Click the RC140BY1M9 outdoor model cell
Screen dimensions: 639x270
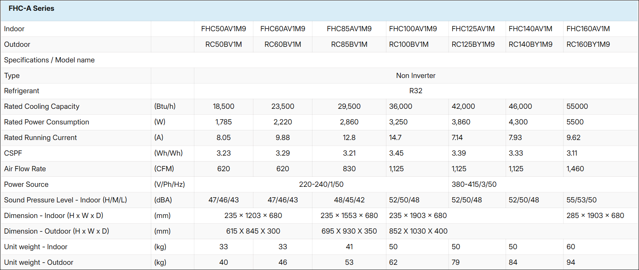pos(530,45)
